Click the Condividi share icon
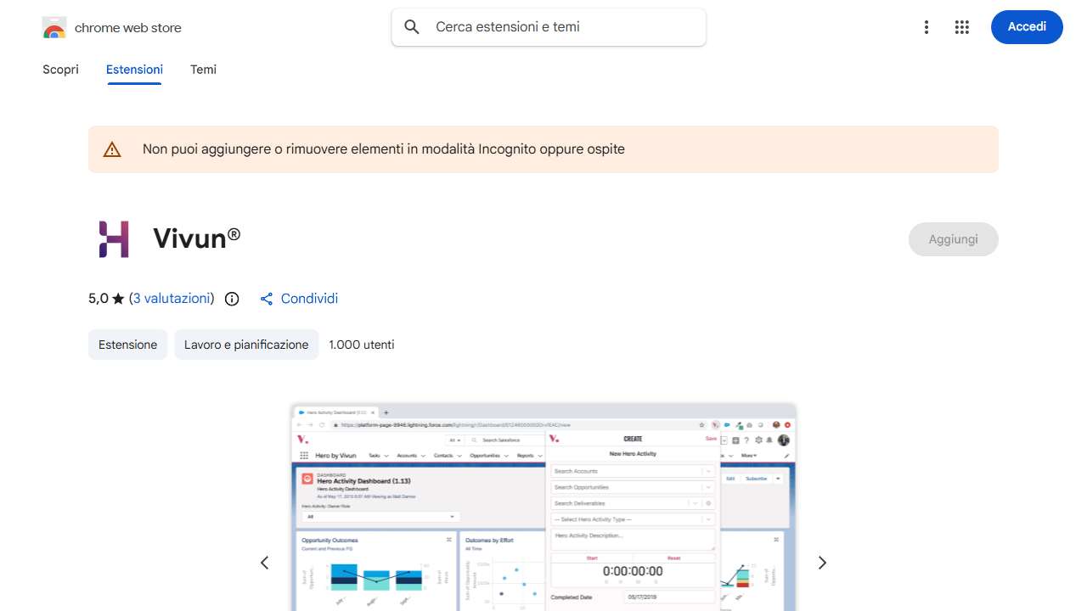Screen dimensions: 1087x611 pyautogui.click(x=267, y=299)
